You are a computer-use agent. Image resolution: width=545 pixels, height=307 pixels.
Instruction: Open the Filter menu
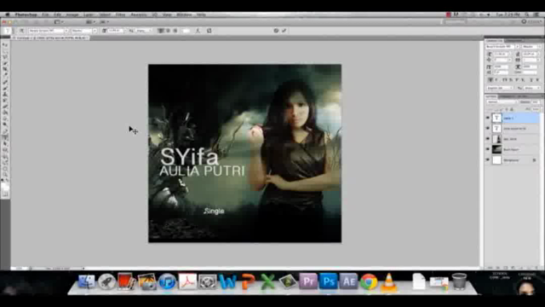pos(120,14)
